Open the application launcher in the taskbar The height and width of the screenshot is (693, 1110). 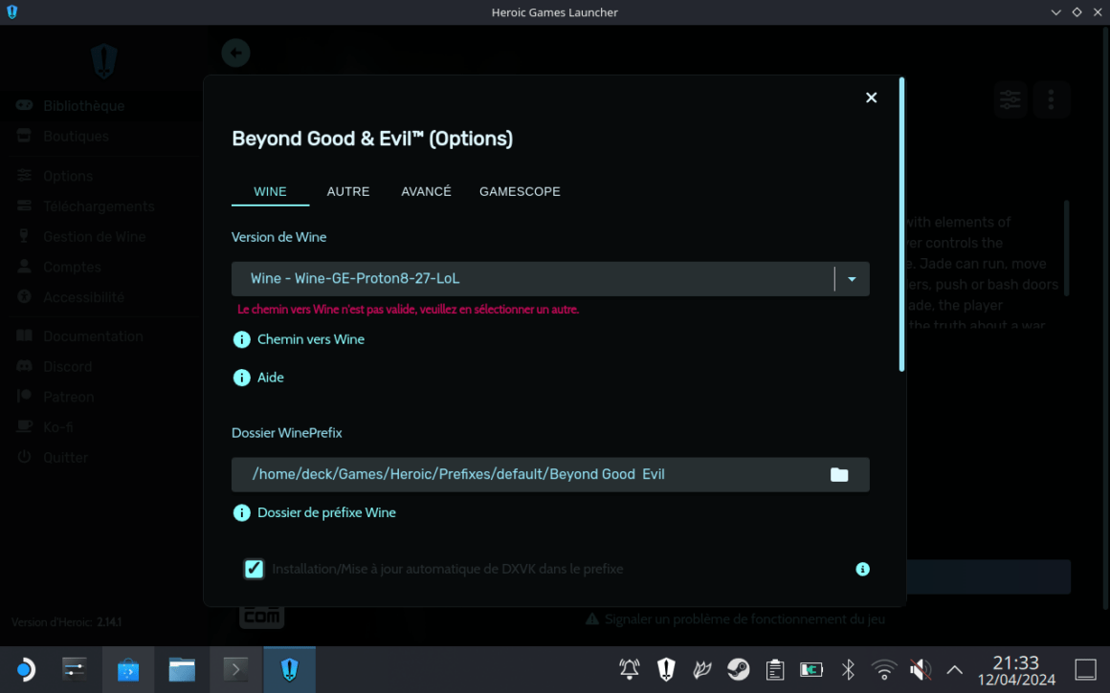25,669
